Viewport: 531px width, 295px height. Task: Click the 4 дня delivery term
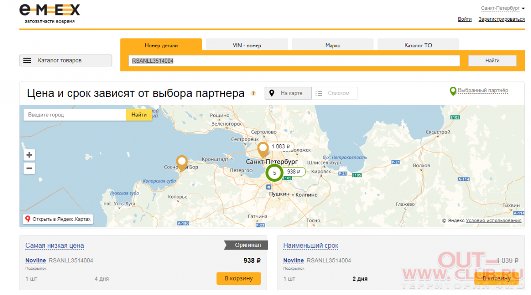(101, 279)
